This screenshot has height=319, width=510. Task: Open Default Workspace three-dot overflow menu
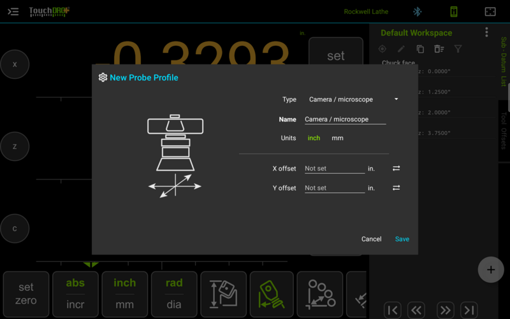tap(486, 32)
